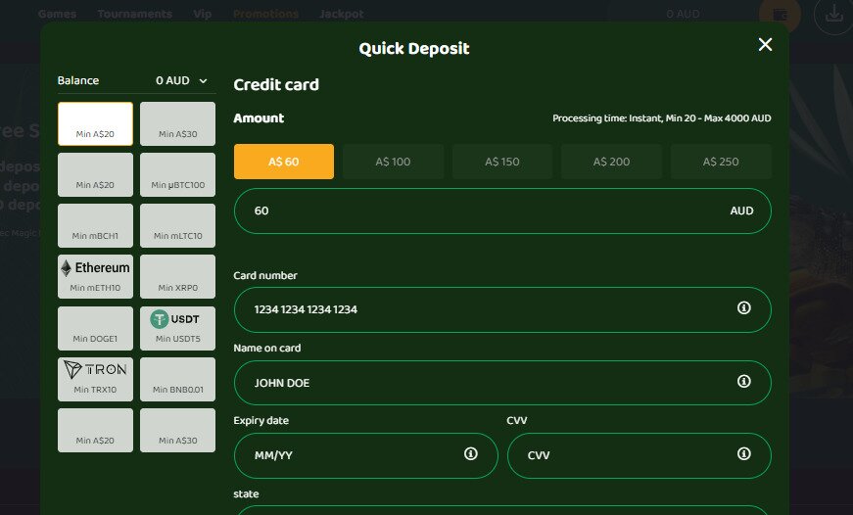This screenshot has height=515, width=853.
Task: Focus the Card number input field
Action: pyautogui.click(x=502, y=309)
